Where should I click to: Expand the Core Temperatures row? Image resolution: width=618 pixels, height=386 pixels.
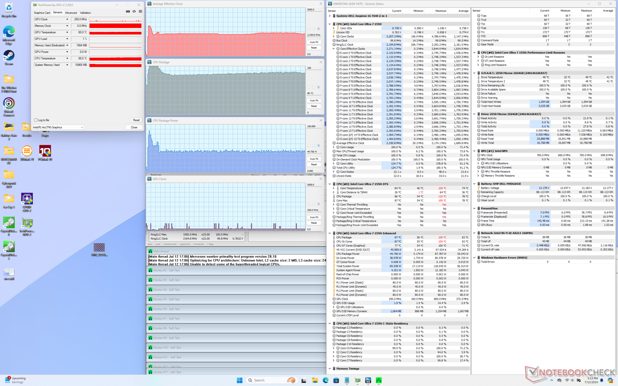[333, 188]
